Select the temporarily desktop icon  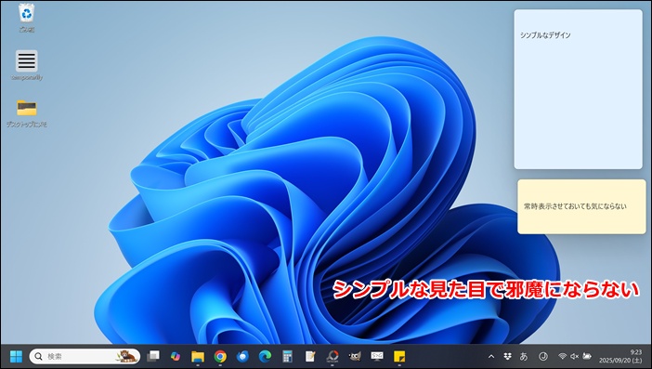pyautogui.click(x=27, y=65)
